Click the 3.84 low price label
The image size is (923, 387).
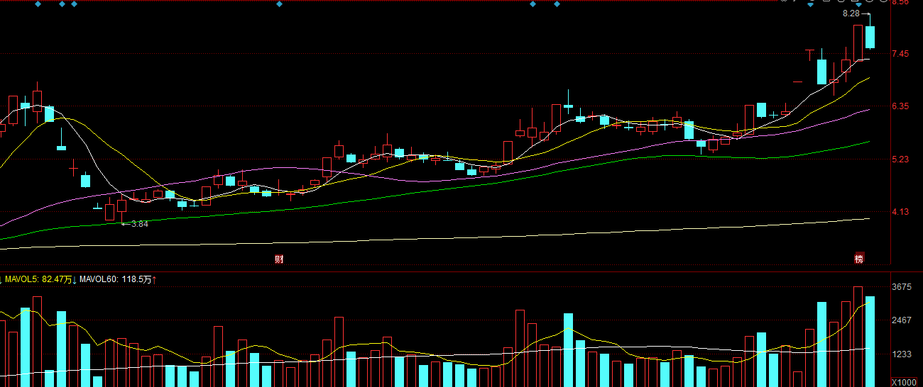point(139,224)
